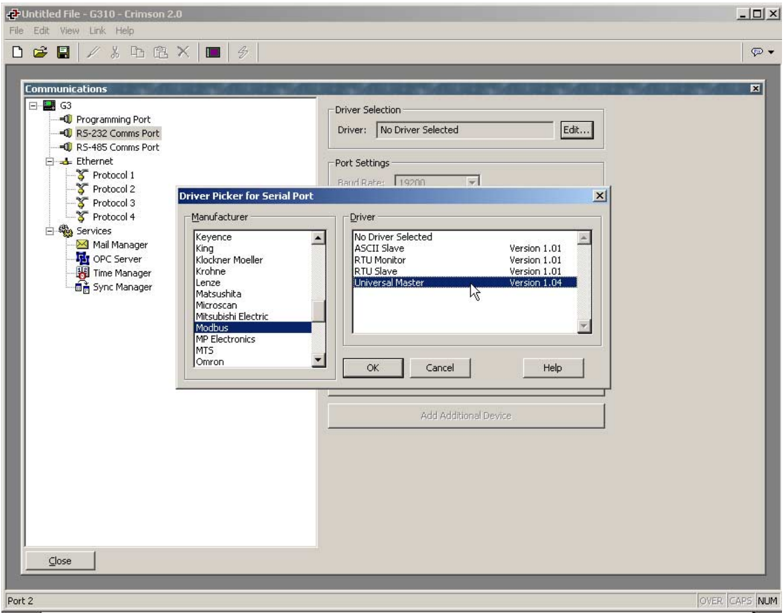This screenshot has height=613, width=784.
Task: Select Matsushita manufacturer
Action: [253, 294]
